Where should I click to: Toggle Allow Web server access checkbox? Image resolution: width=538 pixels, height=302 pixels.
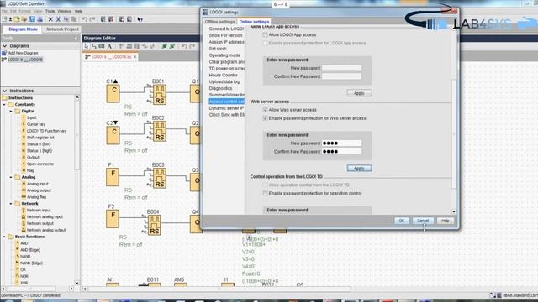coord(265,110)
